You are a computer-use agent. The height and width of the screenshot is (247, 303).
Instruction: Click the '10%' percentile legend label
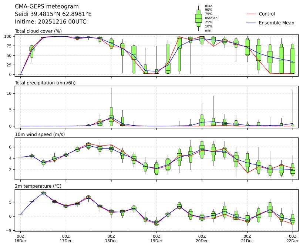coord(209,26)
